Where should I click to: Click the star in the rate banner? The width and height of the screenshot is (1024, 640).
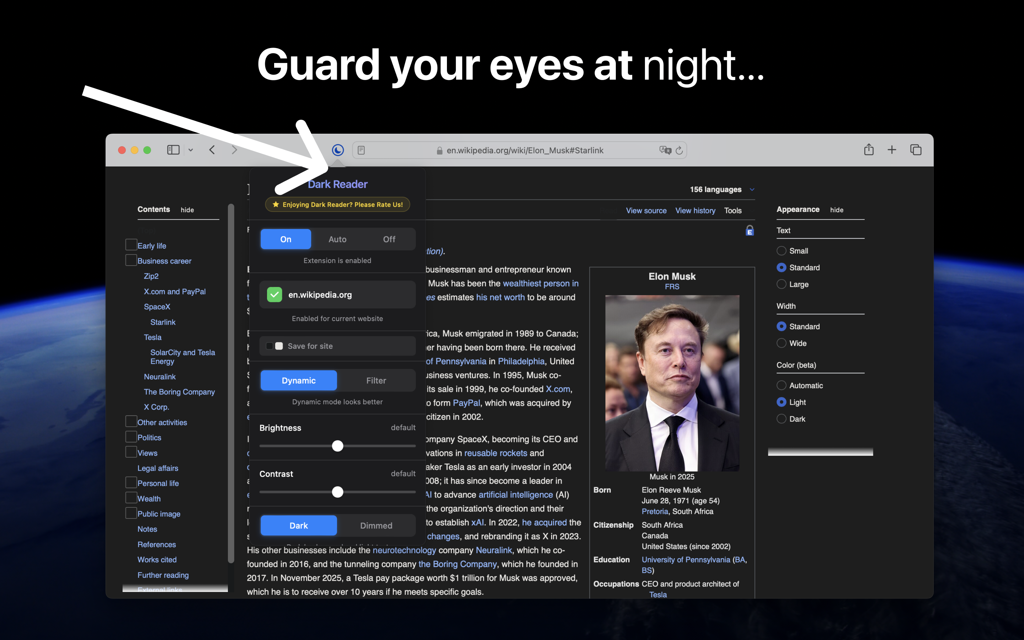coord(276,204)
